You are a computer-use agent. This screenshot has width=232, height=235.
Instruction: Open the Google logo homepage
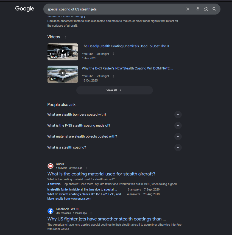[x=25, y=9]
